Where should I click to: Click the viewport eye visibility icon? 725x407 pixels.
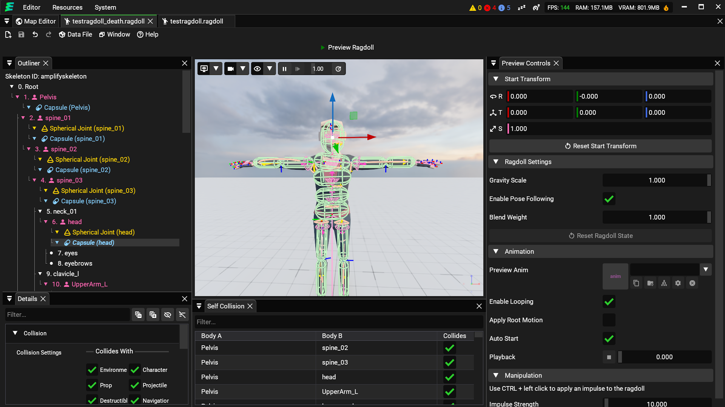click(258, 69)
